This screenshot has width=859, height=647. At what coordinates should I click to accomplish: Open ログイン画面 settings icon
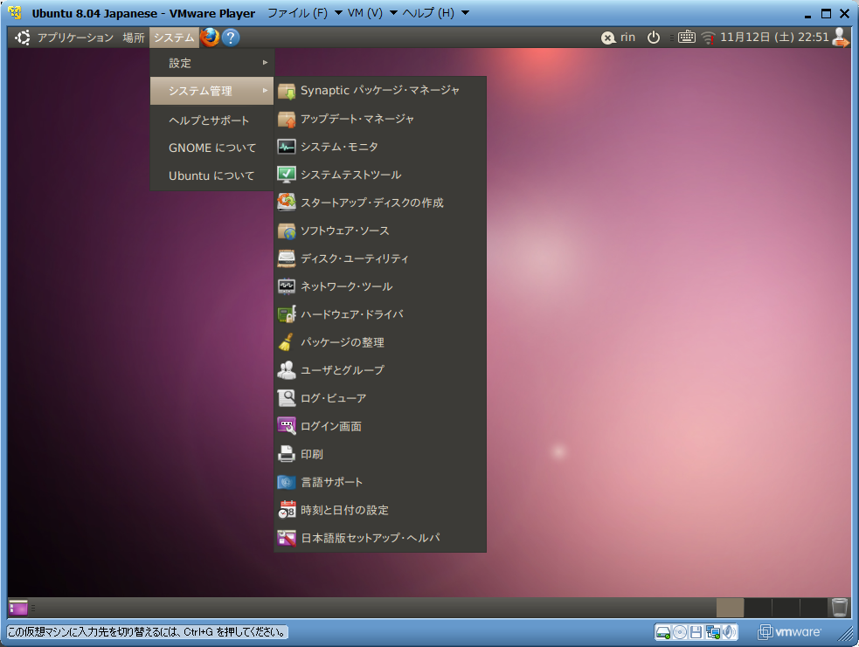tap(287, 426)
